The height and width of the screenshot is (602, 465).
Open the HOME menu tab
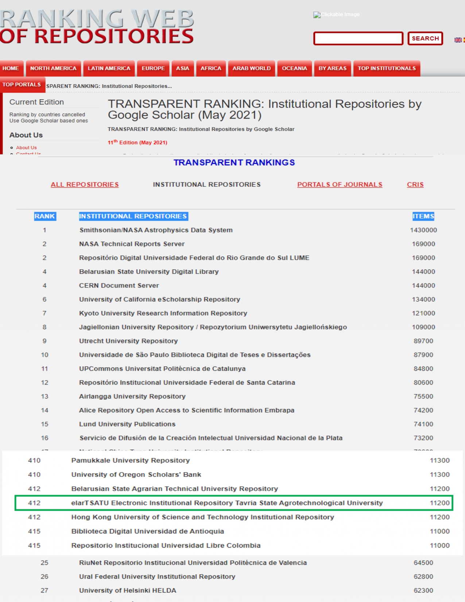(x=11, y=68)
